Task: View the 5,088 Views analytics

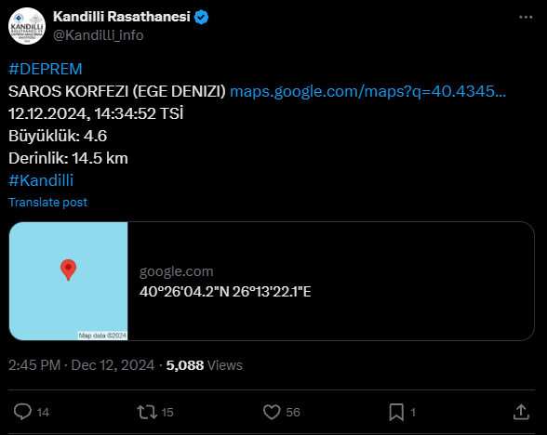Action: 204,365
